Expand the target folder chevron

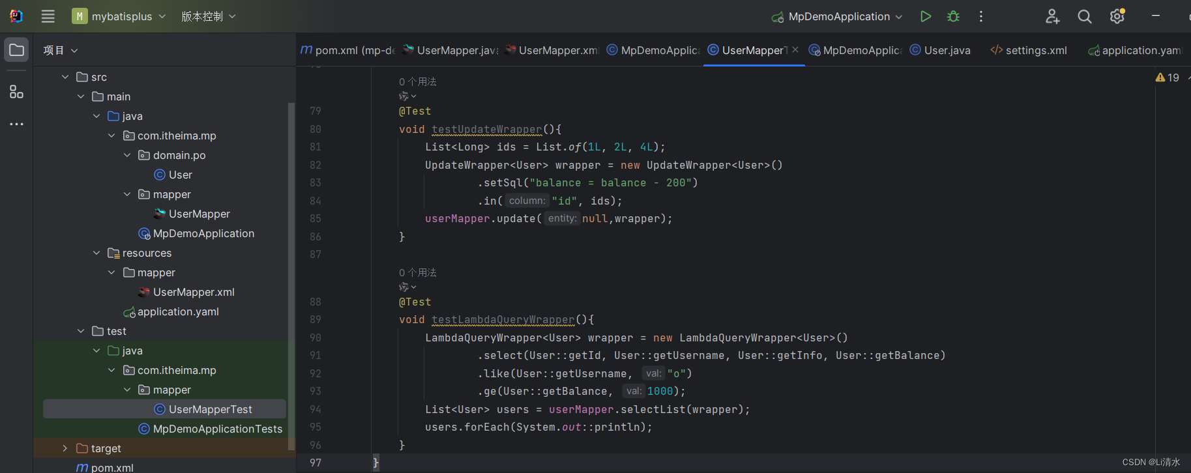click(65, 448)
